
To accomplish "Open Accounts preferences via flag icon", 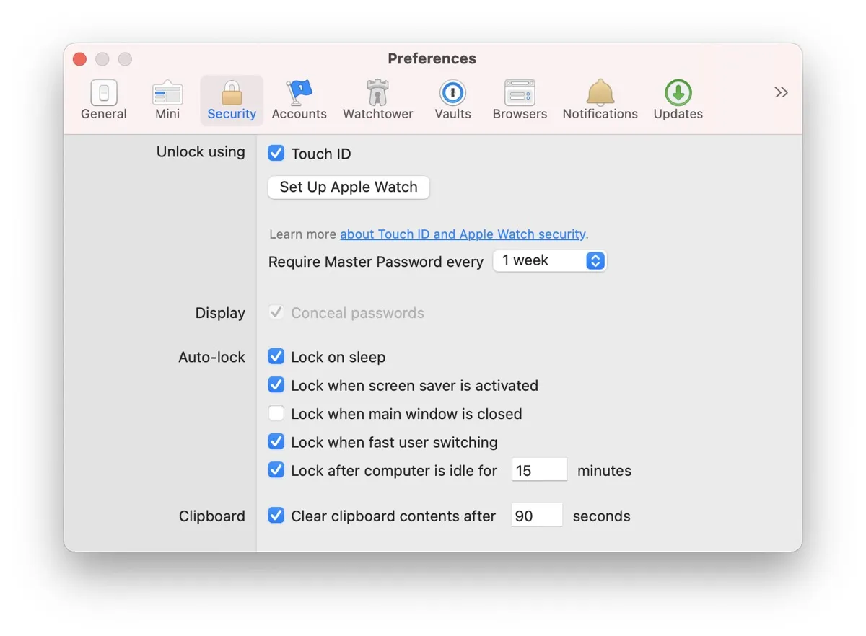I will click(299, 97).
